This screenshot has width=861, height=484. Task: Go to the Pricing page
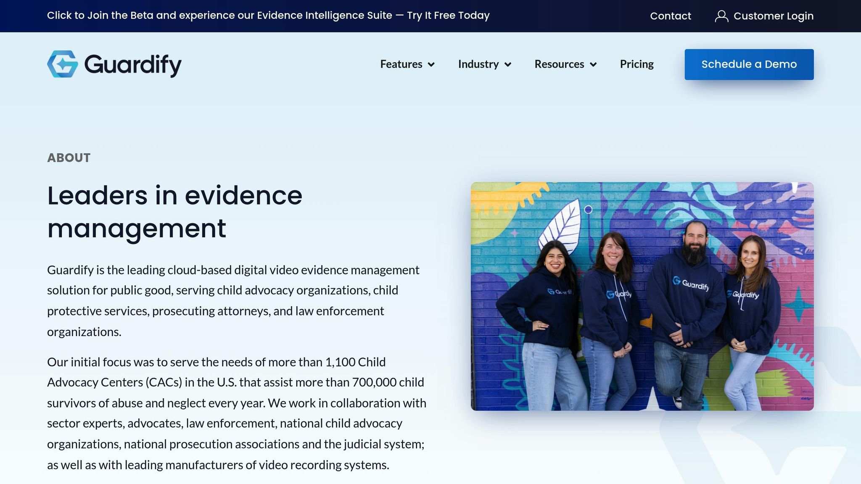click(637, 64)
